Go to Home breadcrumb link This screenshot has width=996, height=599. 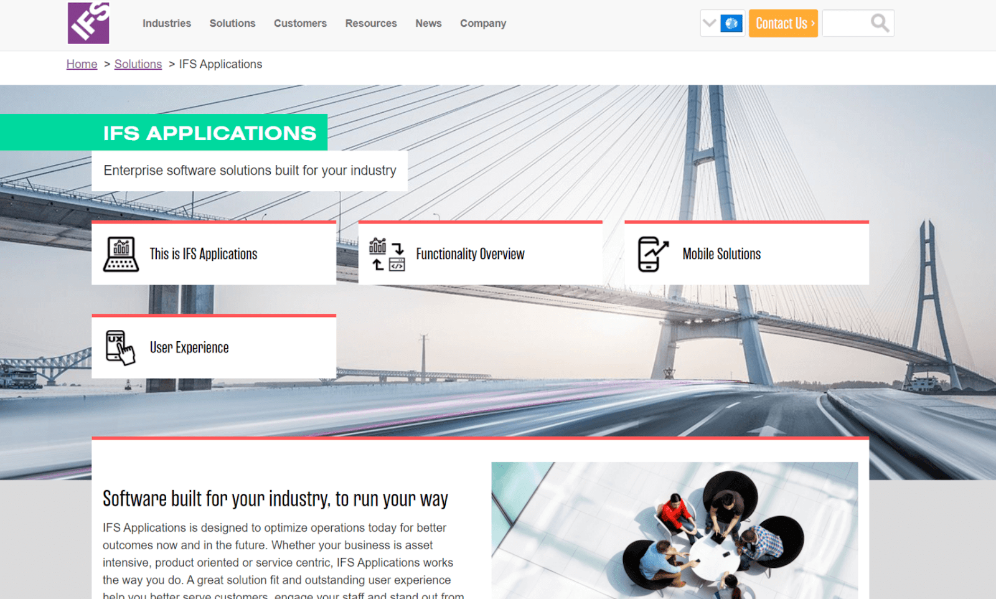[82, 64]
